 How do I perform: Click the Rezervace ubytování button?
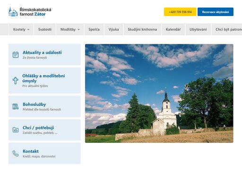(216, 12)
